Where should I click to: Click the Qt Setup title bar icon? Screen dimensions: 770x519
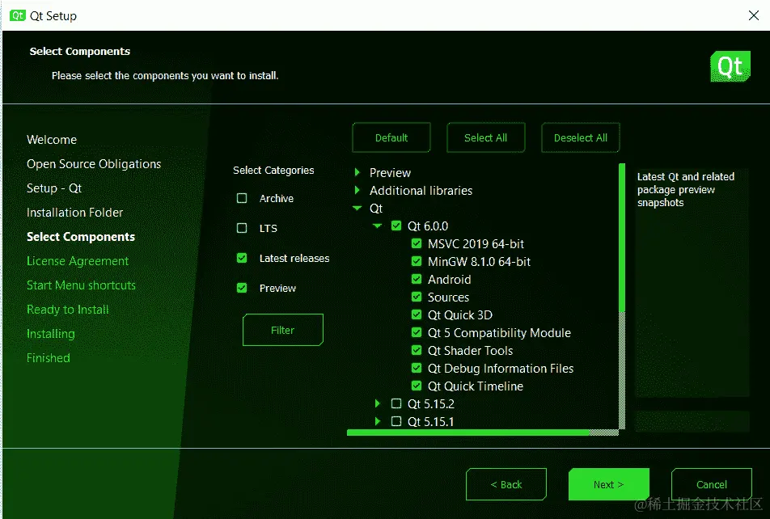(x=17, y=15)
